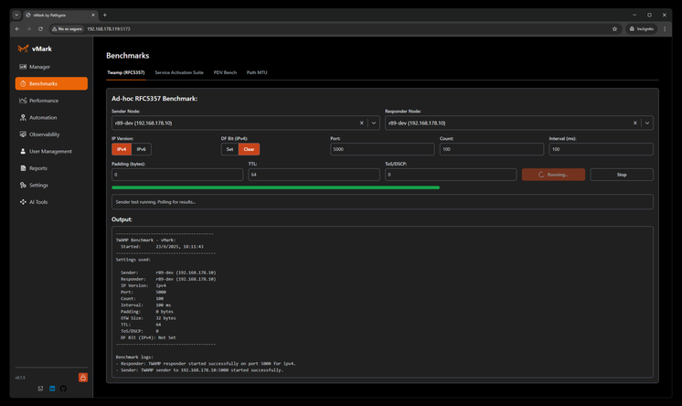Click the v0.1.5 version label

[x=20, y=378]
